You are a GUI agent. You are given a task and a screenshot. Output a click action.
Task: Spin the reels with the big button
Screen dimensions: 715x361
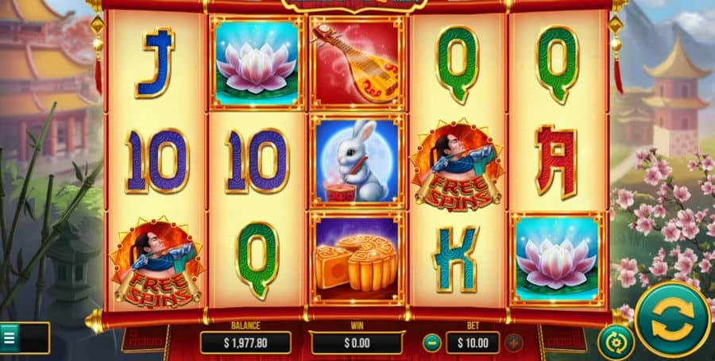[673, 320]
